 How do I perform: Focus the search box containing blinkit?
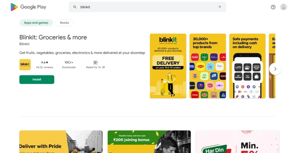tap(147, 7)
